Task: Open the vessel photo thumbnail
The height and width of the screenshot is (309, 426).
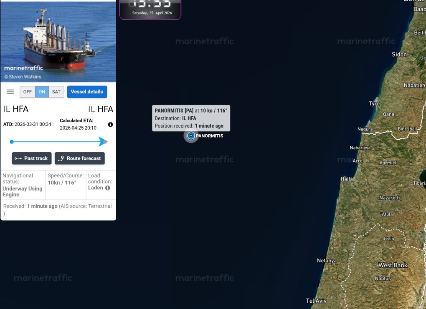Action: pyautogui.click(x=58, y=42)
